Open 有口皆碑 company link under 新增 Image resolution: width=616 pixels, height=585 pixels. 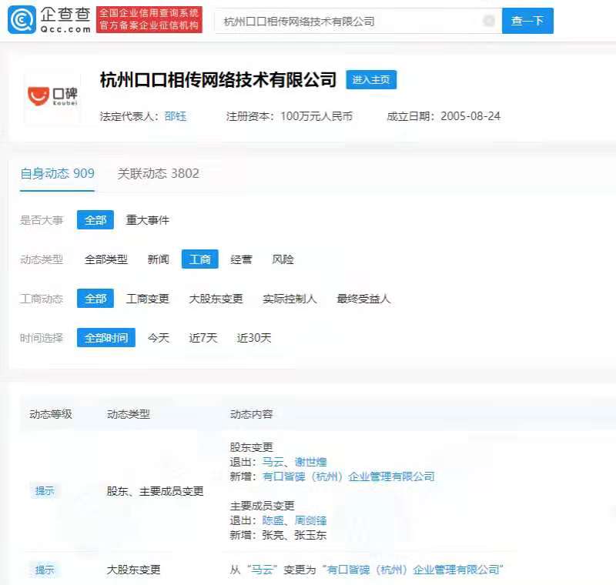349,476
